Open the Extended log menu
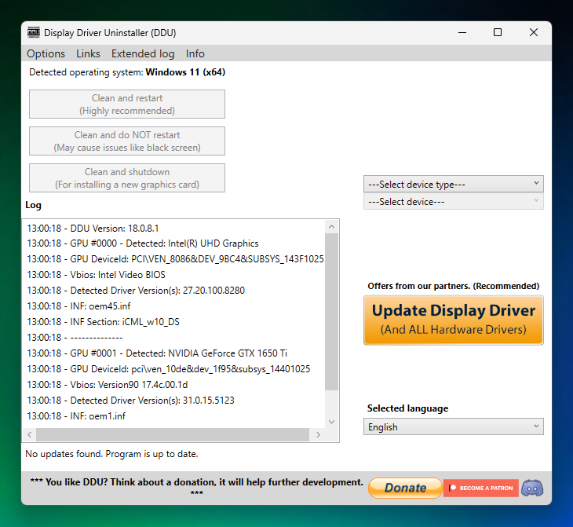The height and width of the screenshot is (527, 573). 143,53
